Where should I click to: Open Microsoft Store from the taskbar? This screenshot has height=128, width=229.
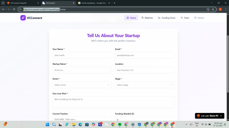[87, 125]
